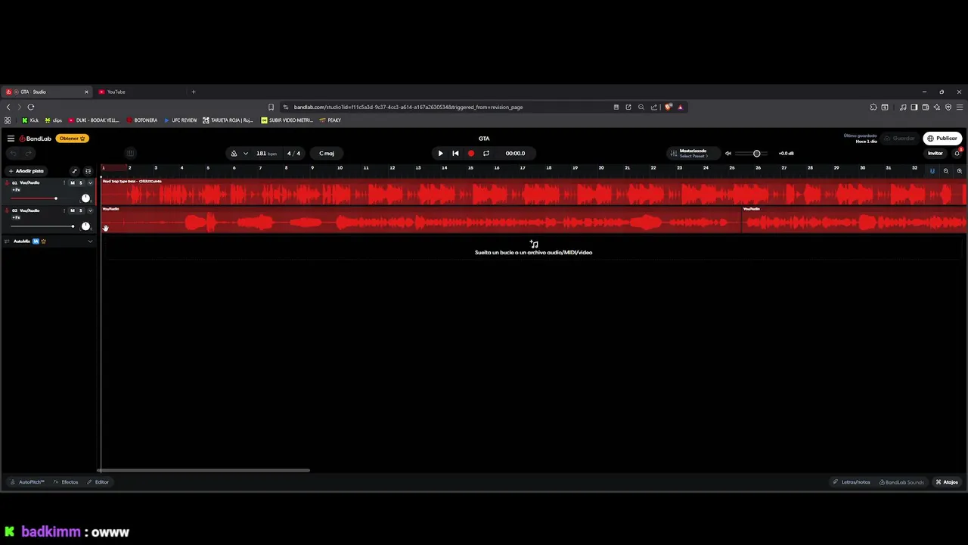Open the automation tool next to Añadir pista
Viewport: 968px width, 545px height.
(74, 171)
